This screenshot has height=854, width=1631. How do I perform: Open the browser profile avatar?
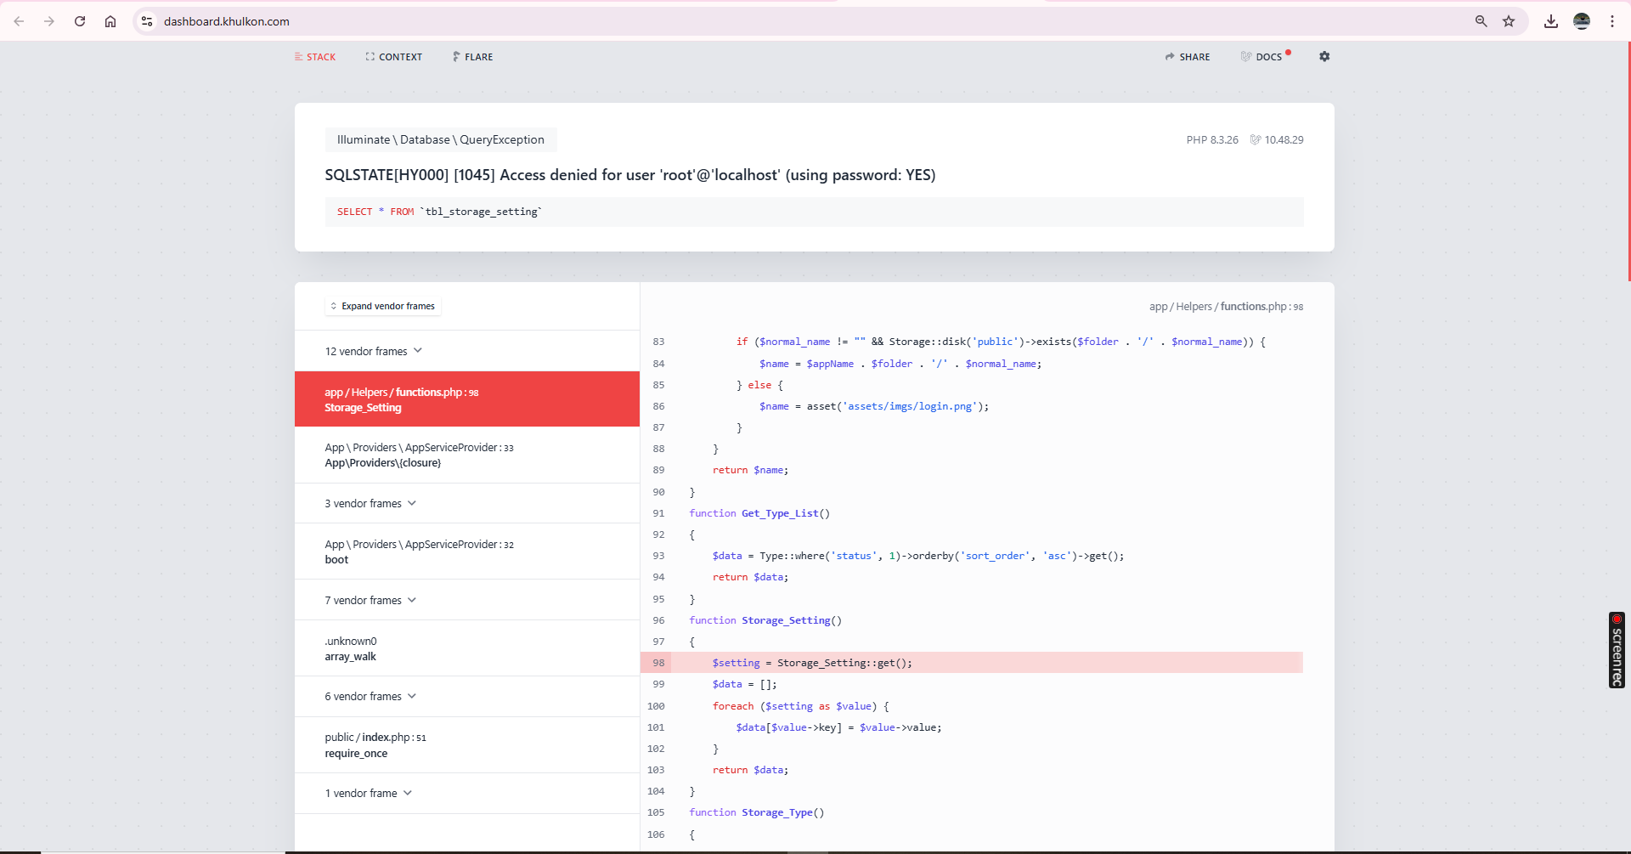click(1582, 21)
